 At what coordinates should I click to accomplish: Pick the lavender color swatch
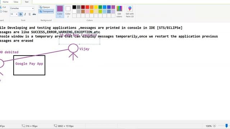(113, 11)
